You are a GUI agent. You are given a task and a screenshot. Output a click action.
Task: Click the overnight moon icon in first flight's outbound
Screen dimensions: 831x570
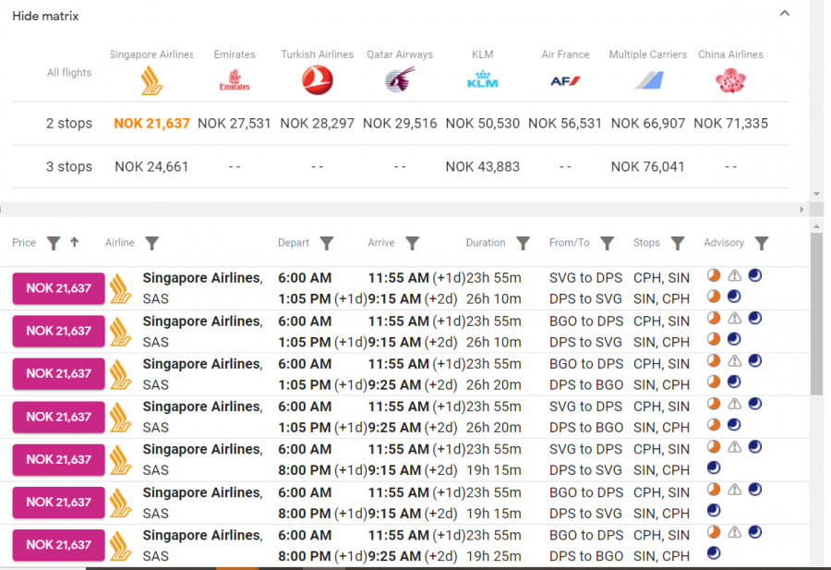(755, 275)
